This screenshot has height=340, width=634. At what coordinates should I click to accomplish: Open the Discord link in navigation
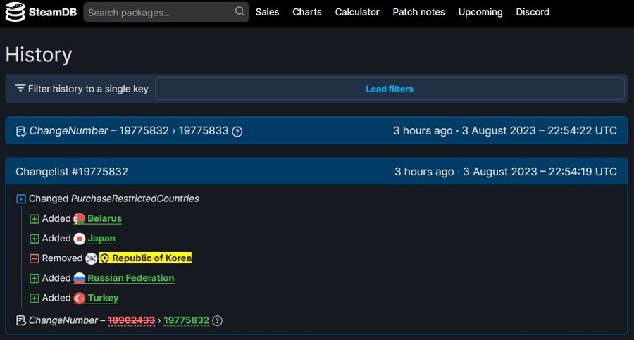(x=533, y=12)
